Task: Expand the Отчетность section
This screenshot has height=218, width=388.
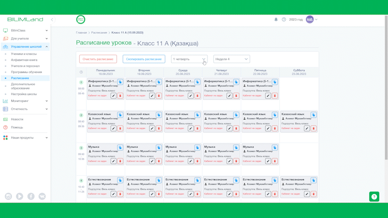Action: (x=25, y=109)
